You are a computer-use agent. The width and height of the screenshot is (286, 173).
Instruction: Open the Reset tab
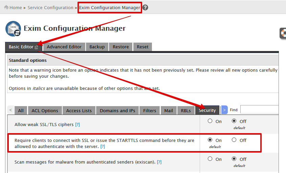tap(142, 47)
